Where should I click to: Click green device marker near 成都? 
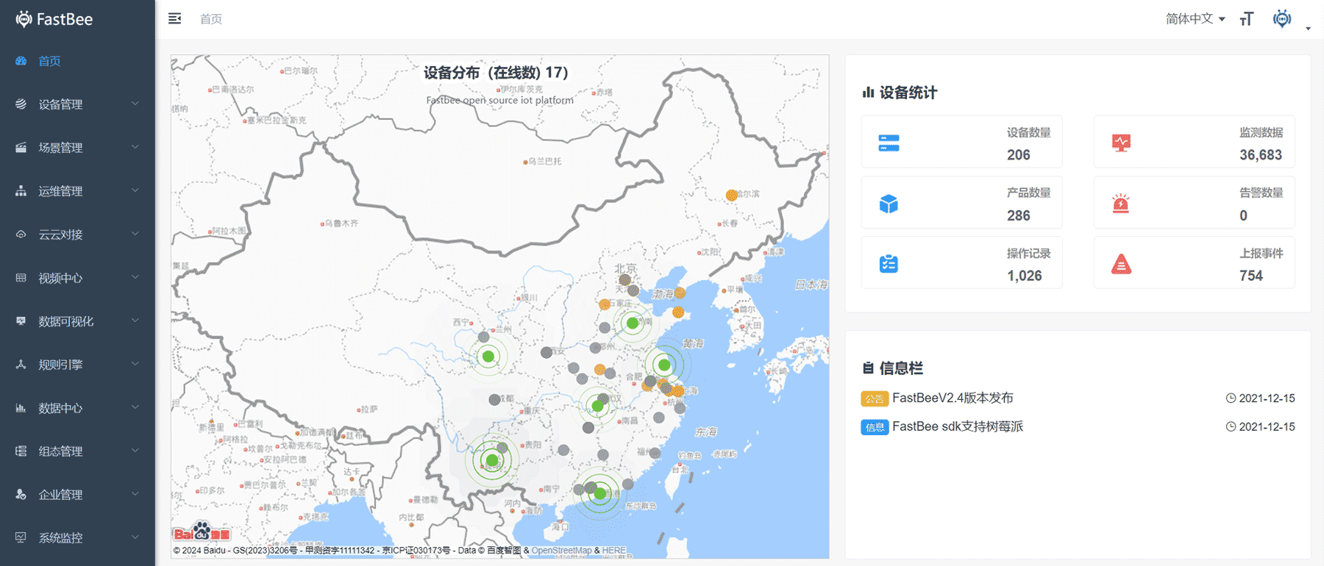[x=492, y=461]
